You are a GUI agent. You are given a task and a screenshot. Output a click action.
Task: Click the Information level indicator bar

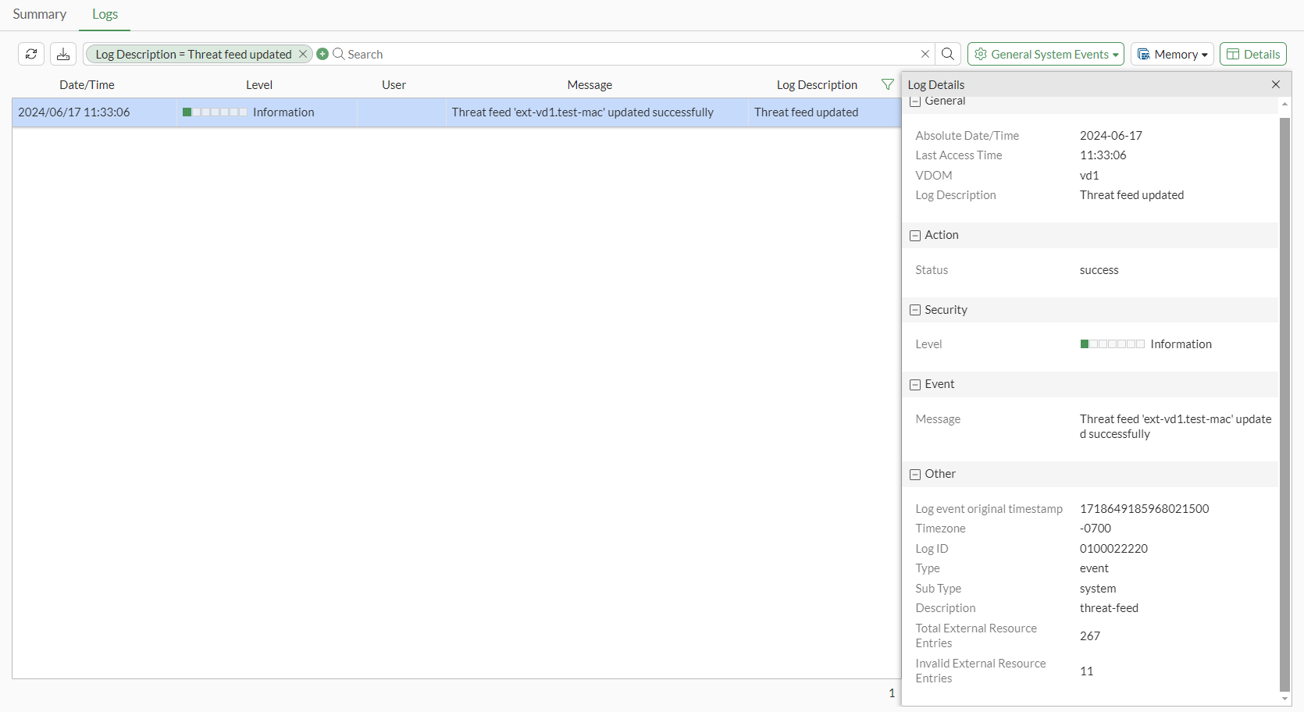pos(214,112)
